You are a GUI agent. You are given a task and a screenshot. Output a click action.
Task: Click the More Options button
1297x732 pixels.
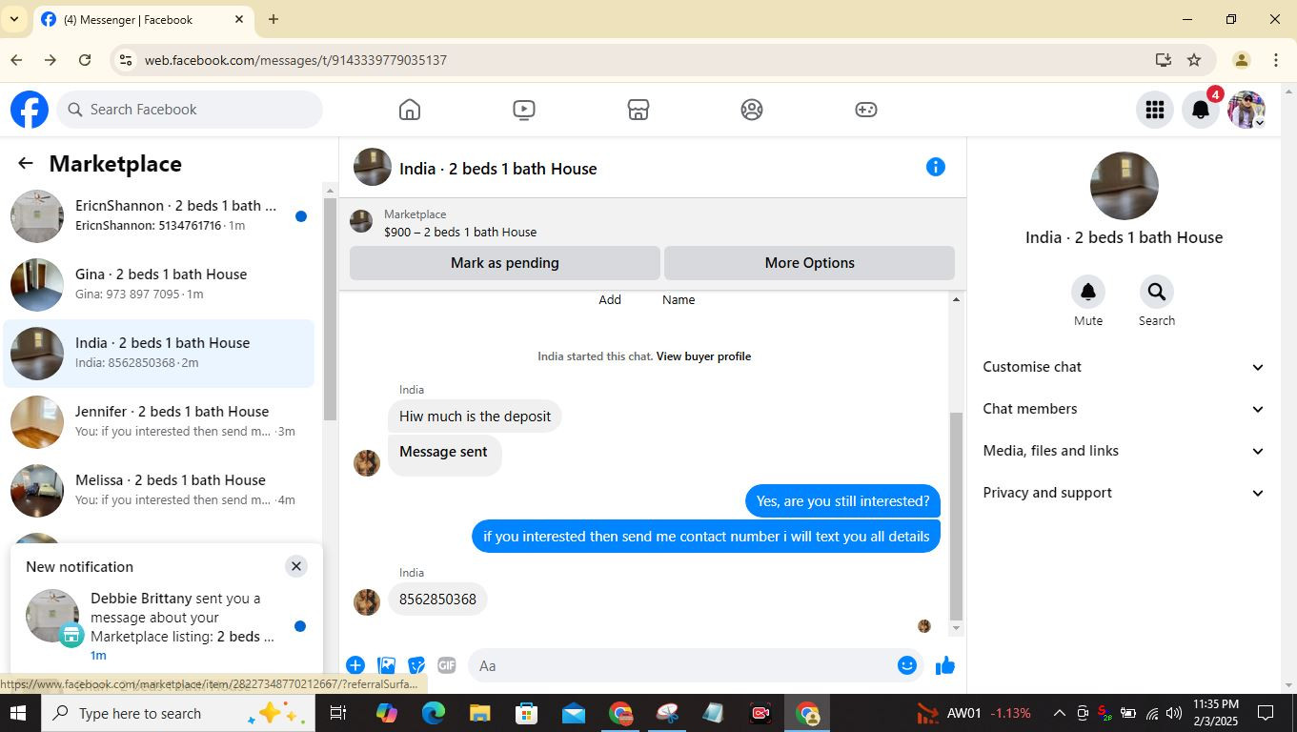(x=809, y=263)
